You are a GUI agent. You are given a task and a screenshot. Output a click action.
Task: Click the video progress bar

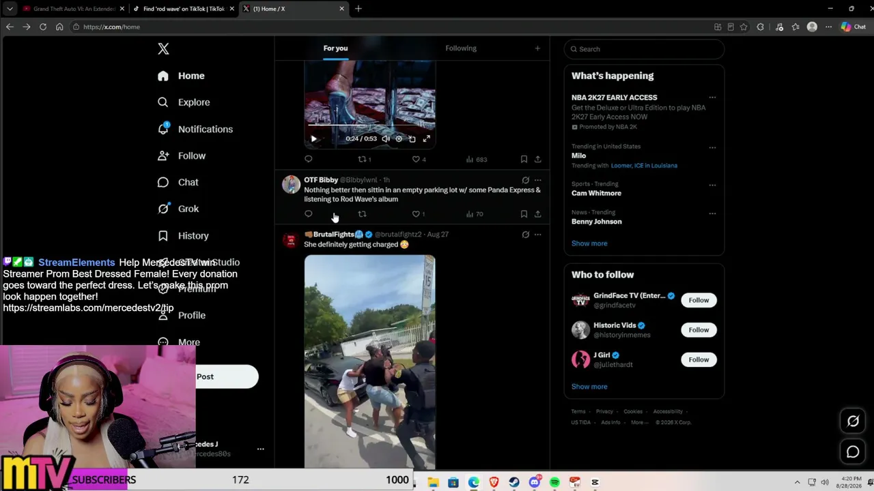coord(369,125)
